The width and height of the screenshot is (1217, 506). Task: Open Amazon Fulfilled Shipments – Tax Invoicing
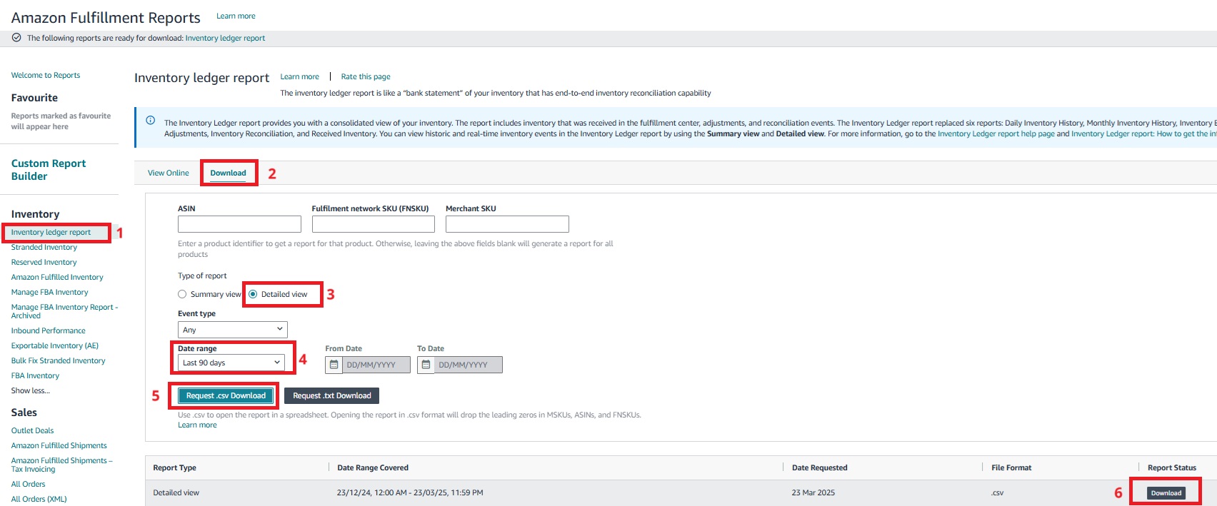(x=62, y=465)
